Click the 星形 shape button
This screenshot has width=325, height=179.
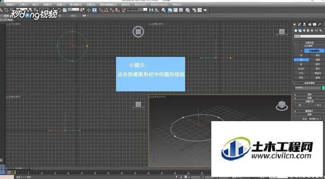[317, 68]
